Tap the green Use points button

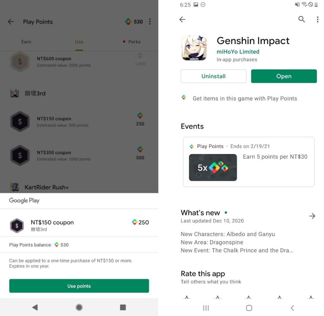(x=79, y=286)
